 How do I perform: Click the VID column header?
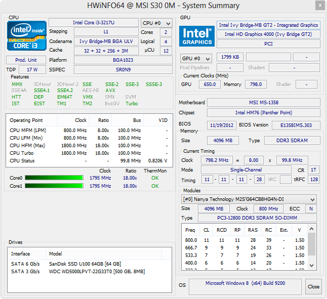click(157, 120)
